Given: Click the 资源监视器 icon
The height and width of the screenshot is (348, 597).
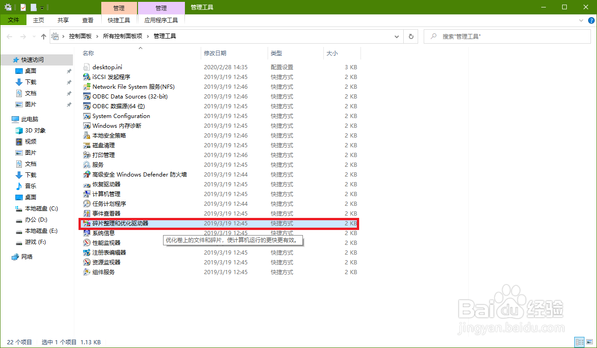Looking at the screenshot, I should pyautogui.click(x=86, y=263).
